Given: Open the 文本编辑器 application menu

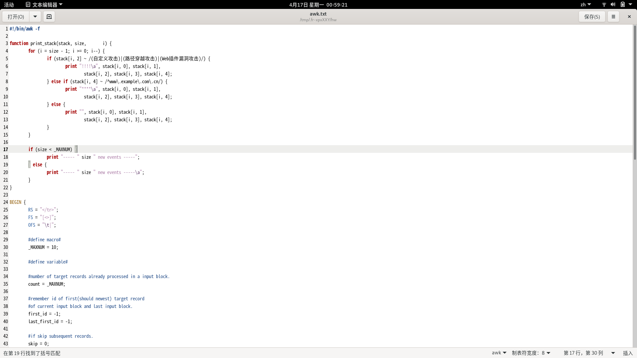Looking at the screenshot, I should [x=44, y=5].
